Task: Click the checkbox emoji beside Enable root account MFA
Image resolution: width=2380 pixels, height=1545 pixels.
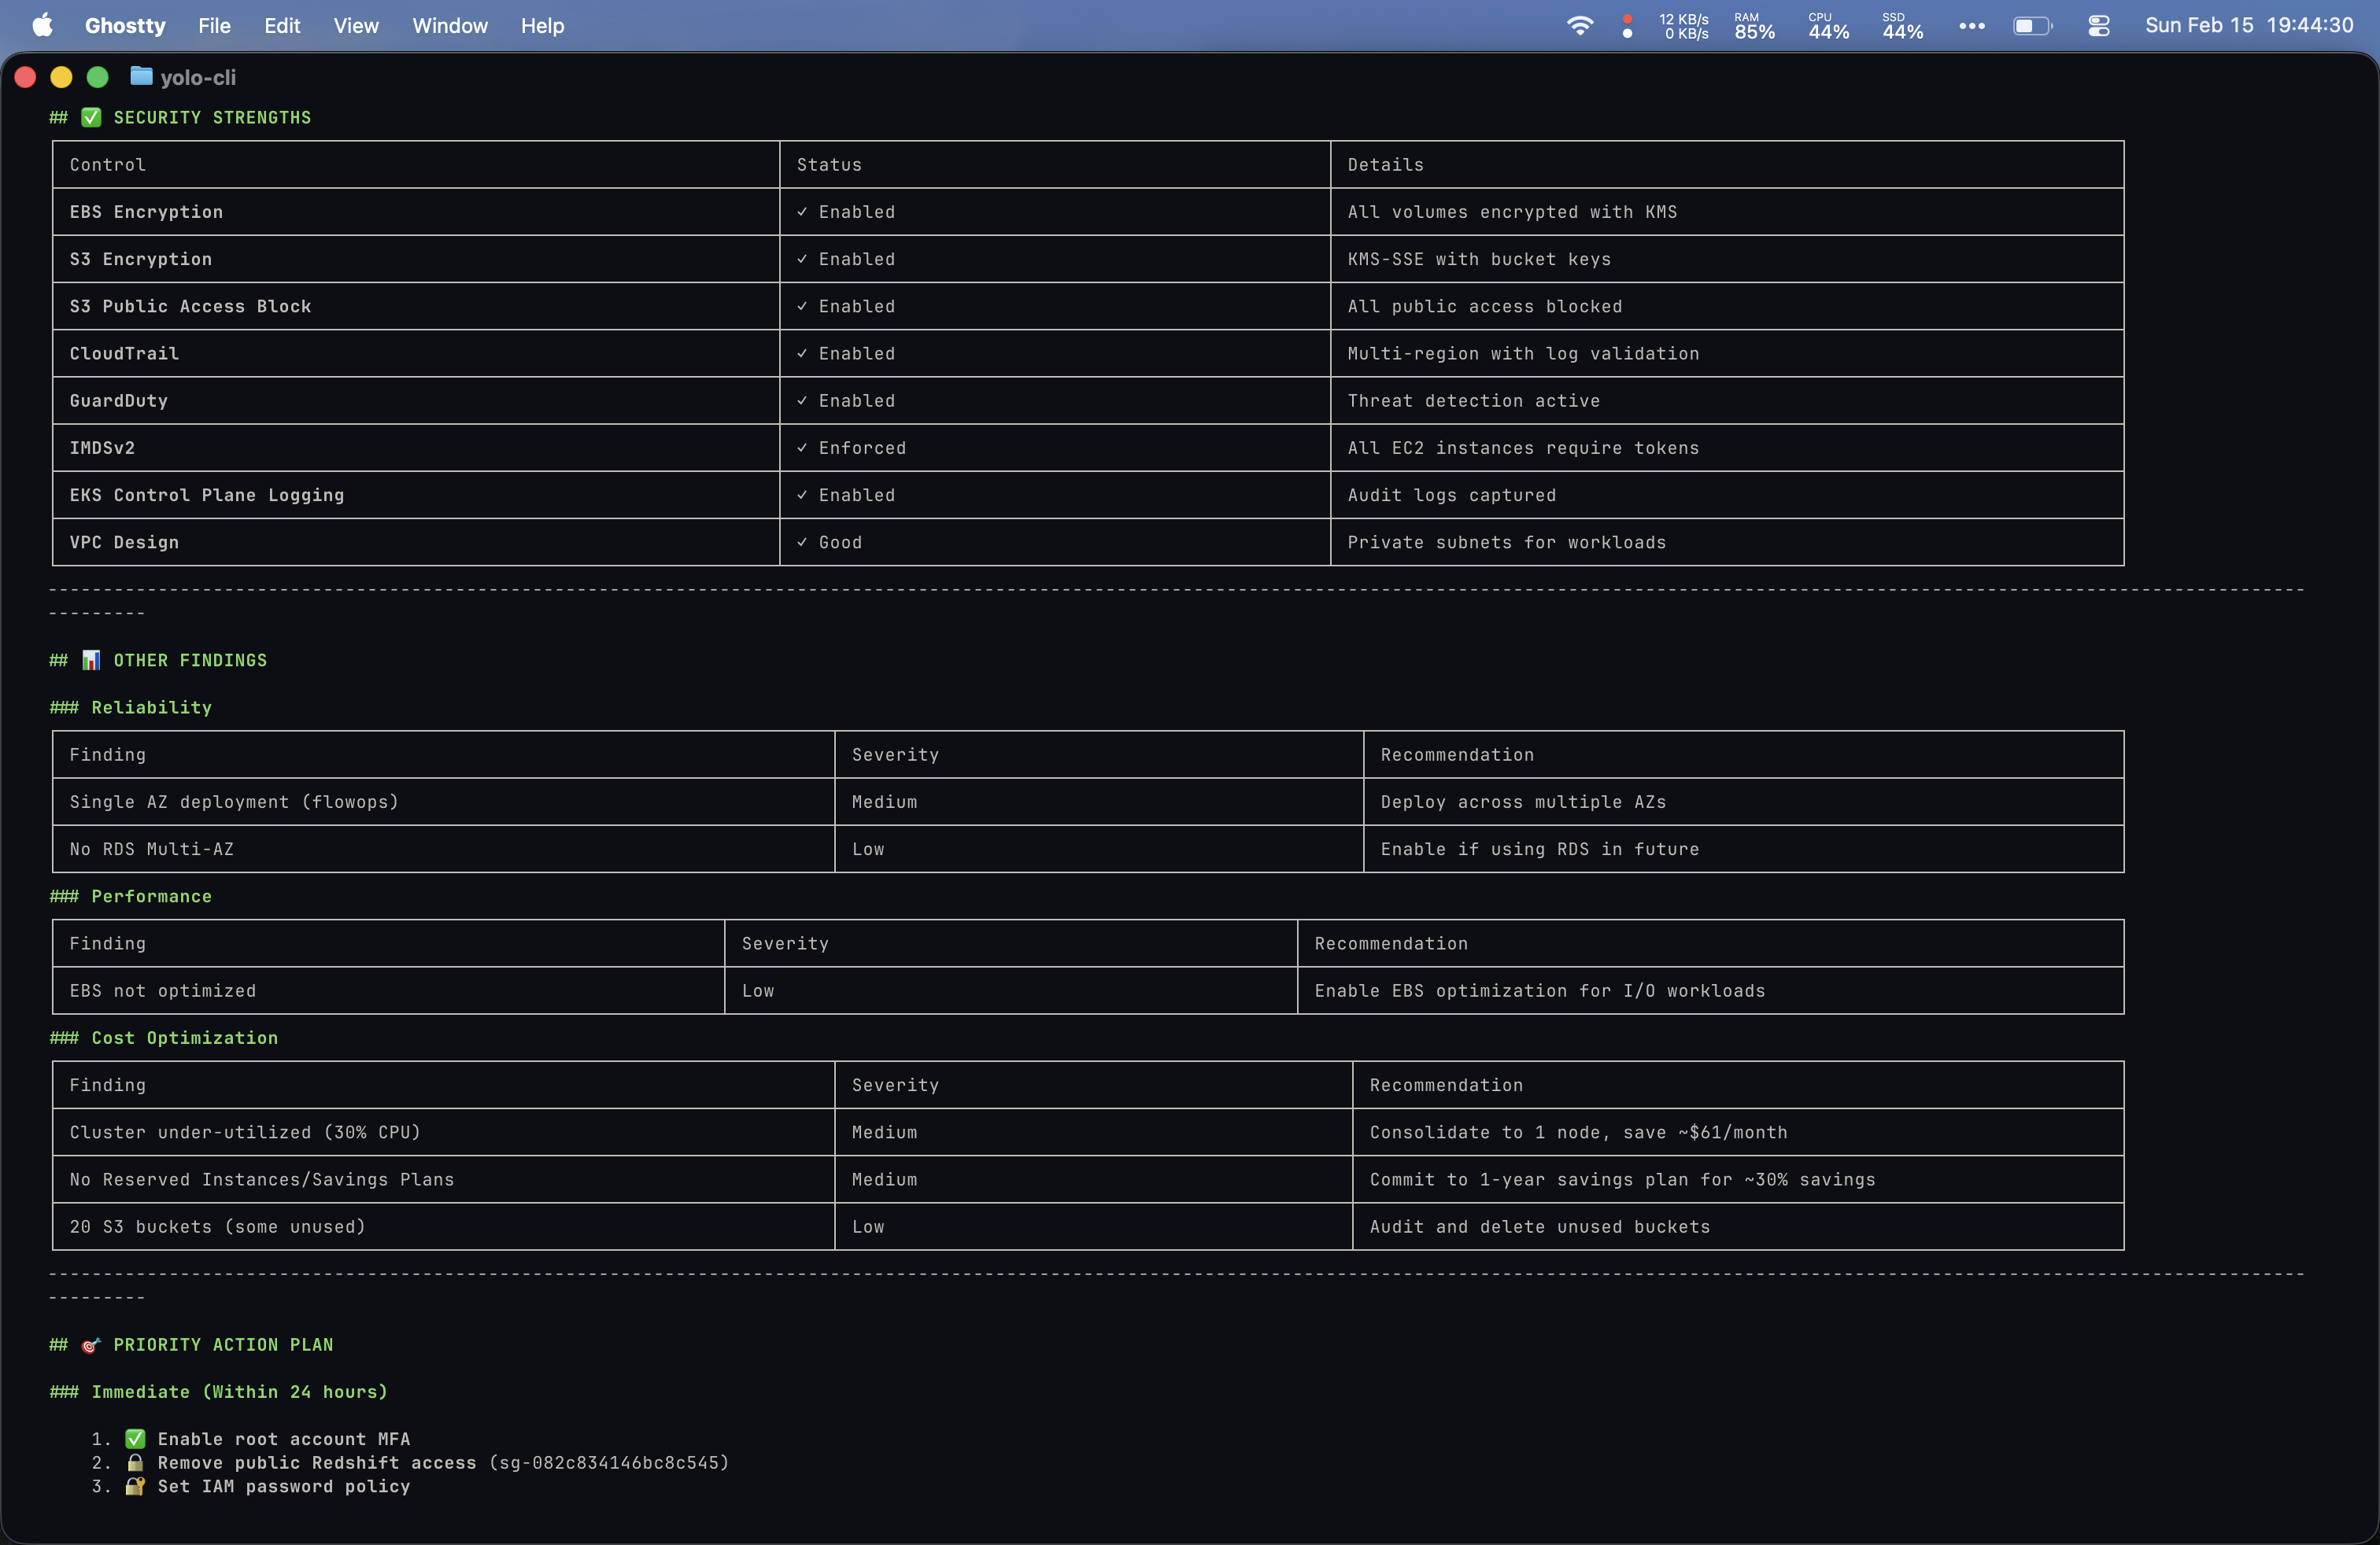Action: tap(135, 1439)
